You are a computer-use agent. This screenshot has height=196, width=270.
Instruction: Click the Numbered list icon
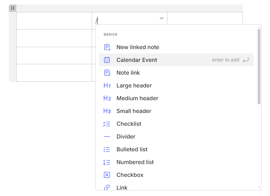(x=106, y=162)
